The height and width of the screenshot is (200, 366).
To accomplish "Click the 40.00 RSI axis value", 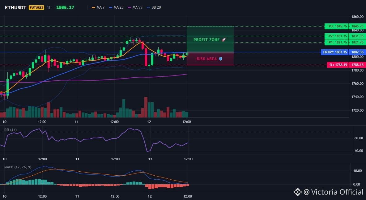I will coord(359,151).
